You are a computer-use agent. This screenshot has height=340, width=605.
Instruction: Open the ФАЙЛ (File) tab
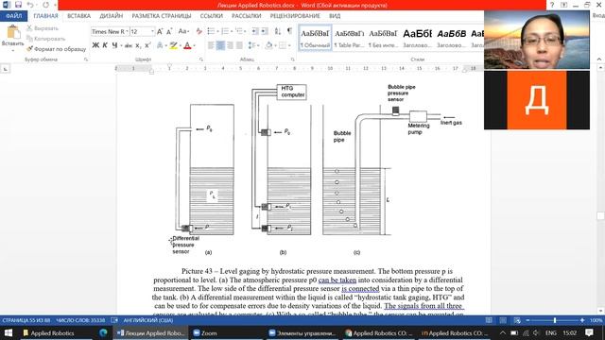(14, 16)
